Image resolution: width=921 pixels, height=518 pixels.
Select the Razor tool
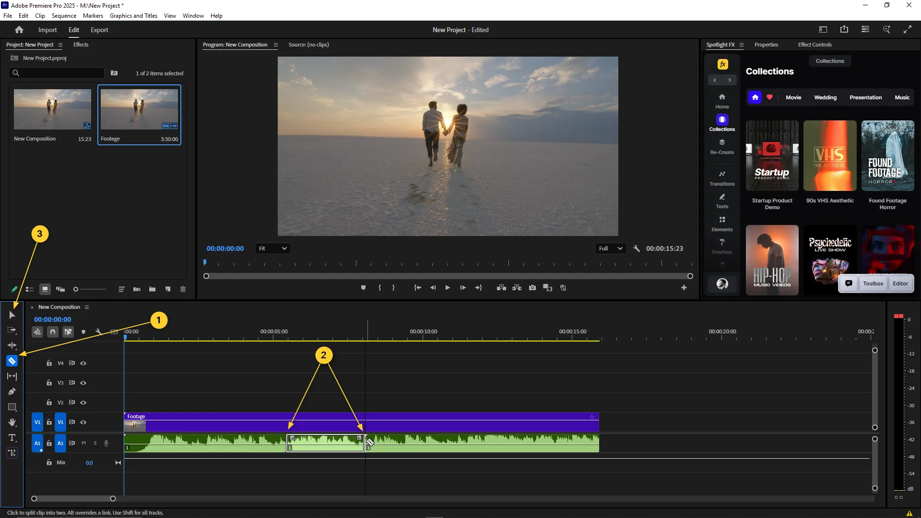coord(12,361)
